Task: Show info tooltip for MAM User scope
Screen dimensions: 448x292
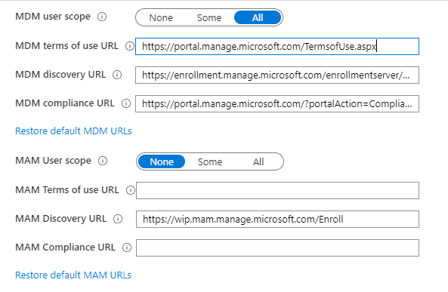Action: 103,161
